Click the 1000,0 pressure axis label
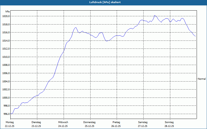Image resolution: width=207 pixels, height=129 pixels. (x=6, y=98)
